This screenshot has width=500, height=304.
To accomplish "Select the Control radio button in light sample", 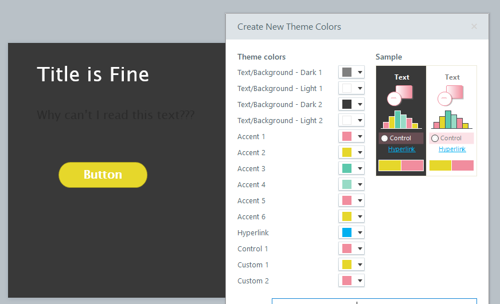I will tap(435, 139).
